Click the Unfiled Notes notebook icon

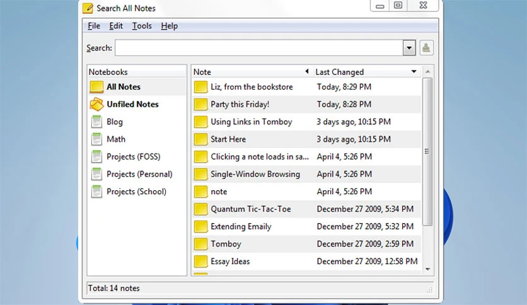point(96,104)
